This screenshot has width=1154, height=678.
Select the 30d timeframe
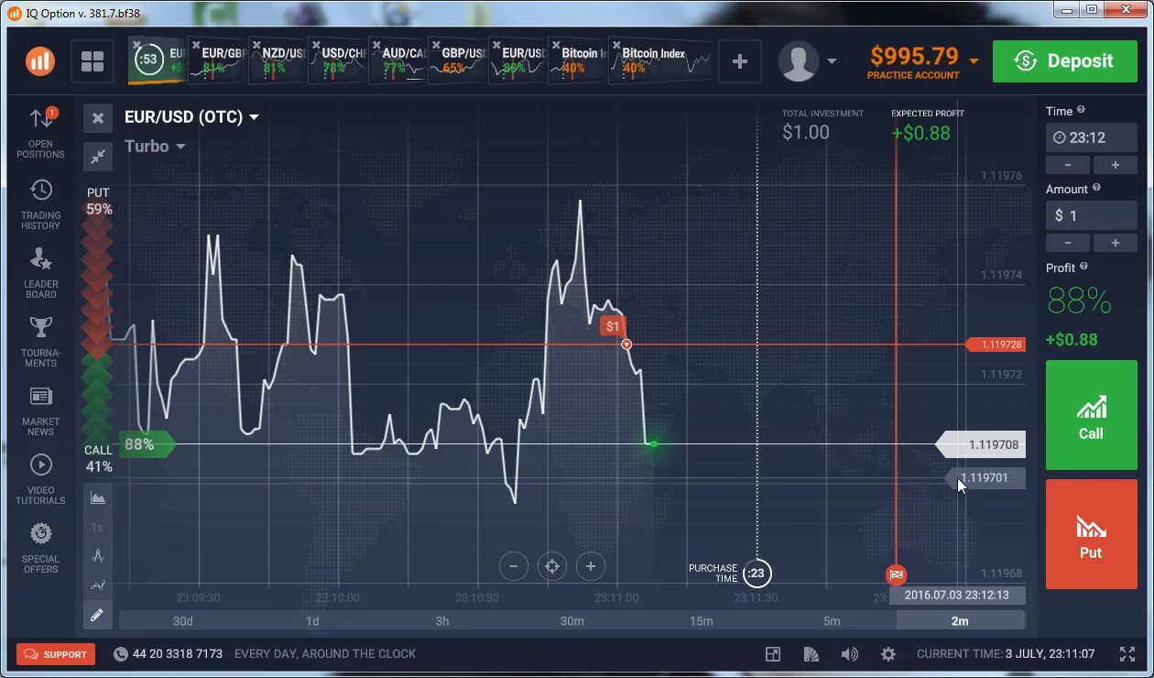(x=183, y=621)
